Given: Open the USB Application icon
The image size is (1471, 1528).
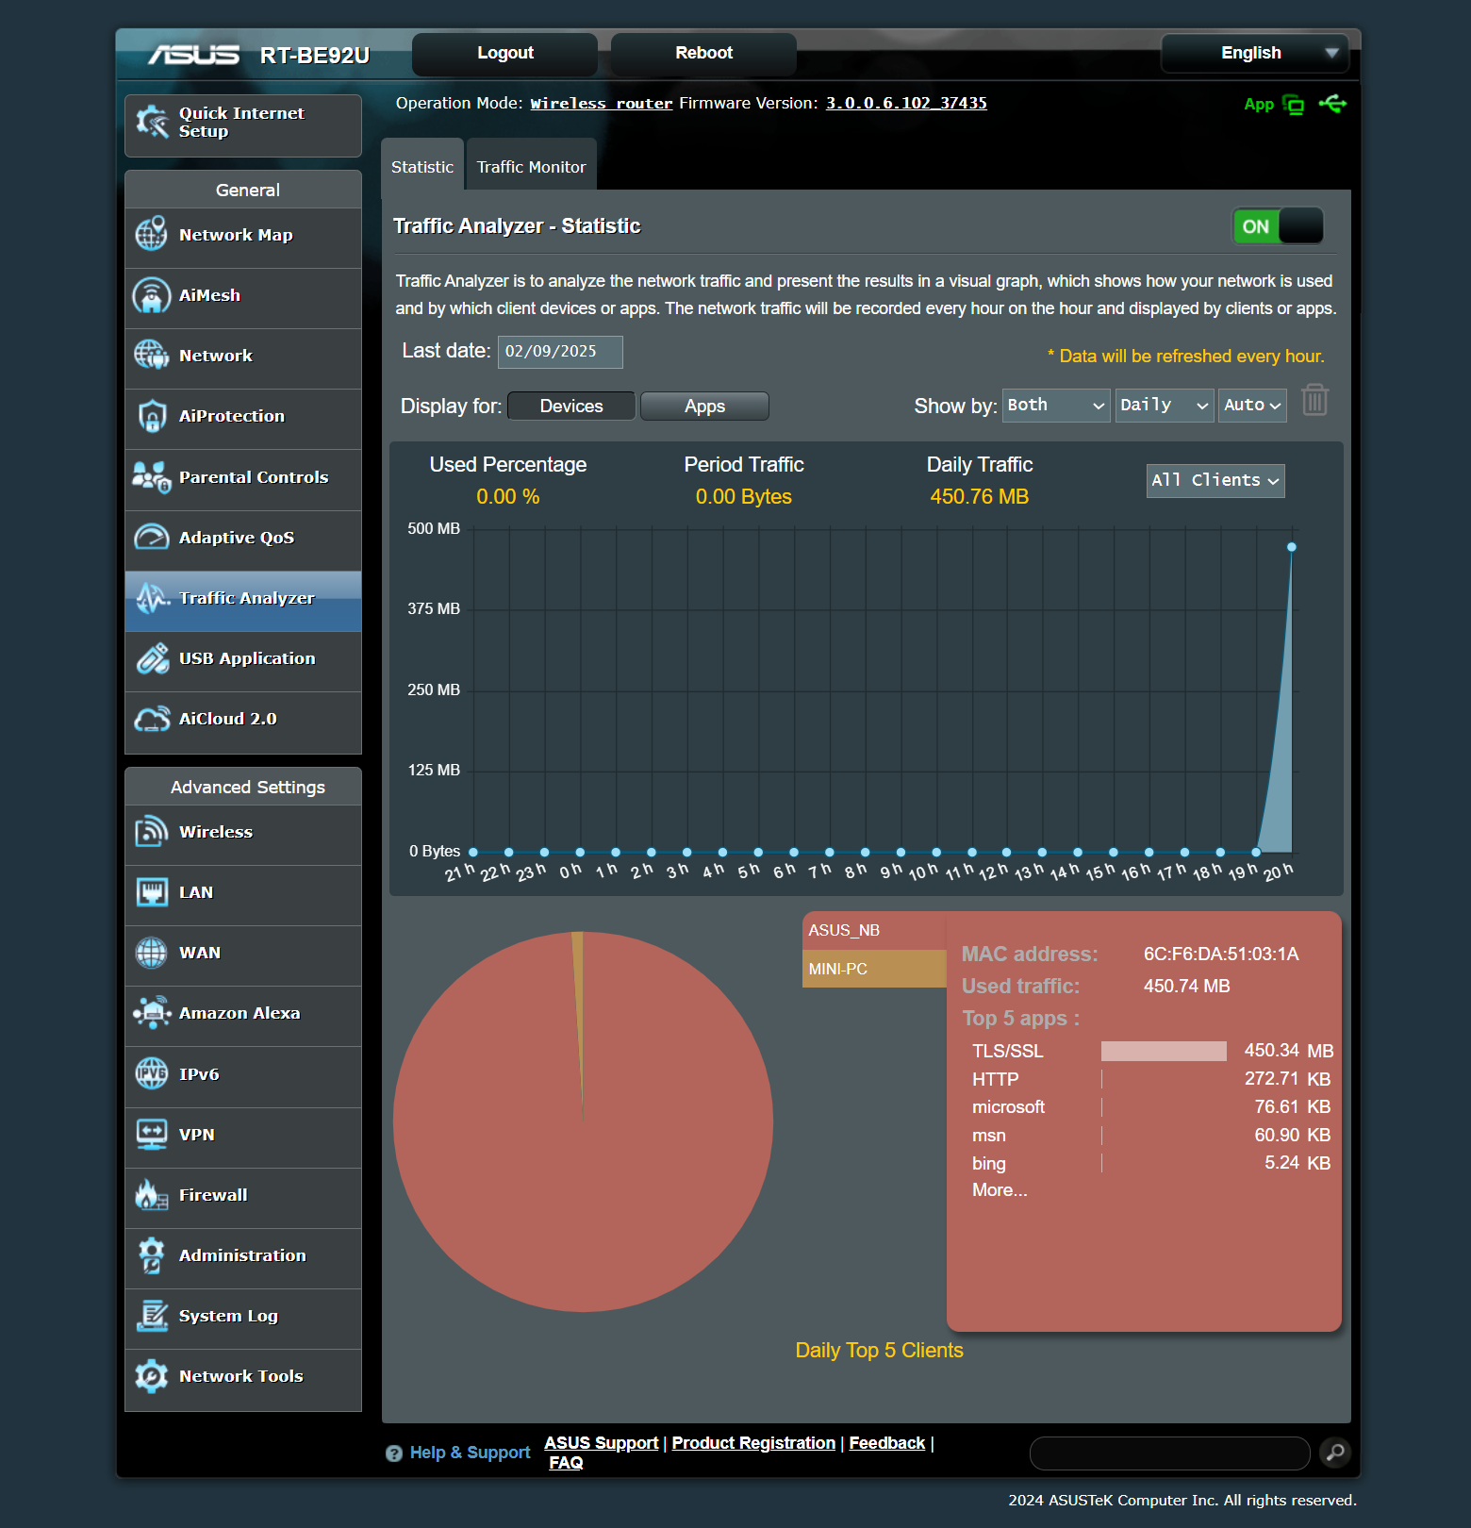Looking at the screenshot, I should point(152,658).
